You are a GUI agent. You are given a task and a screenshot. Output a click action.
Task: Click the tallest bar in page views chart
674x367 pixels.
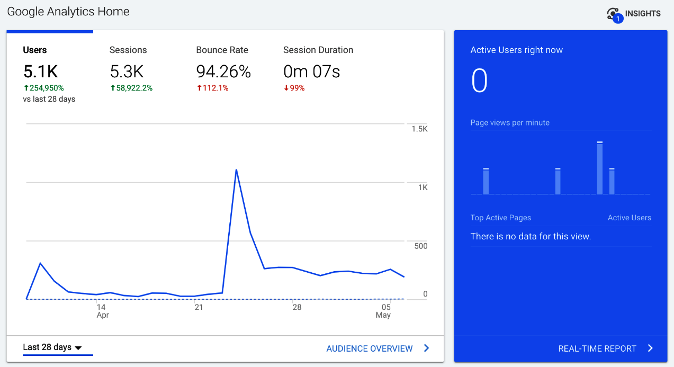(x=600, y=168)
